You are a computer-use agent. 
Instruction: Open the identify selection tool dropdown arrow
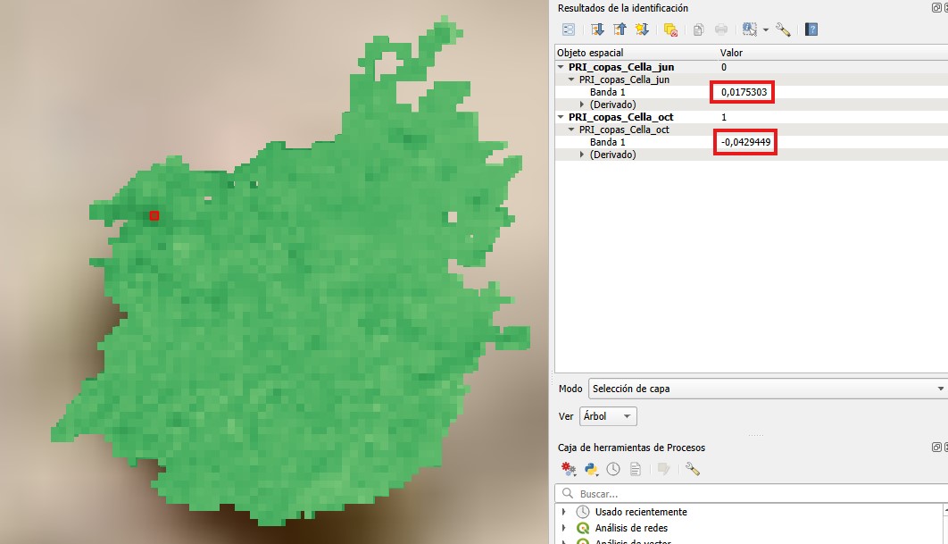[x=766, y=30]
